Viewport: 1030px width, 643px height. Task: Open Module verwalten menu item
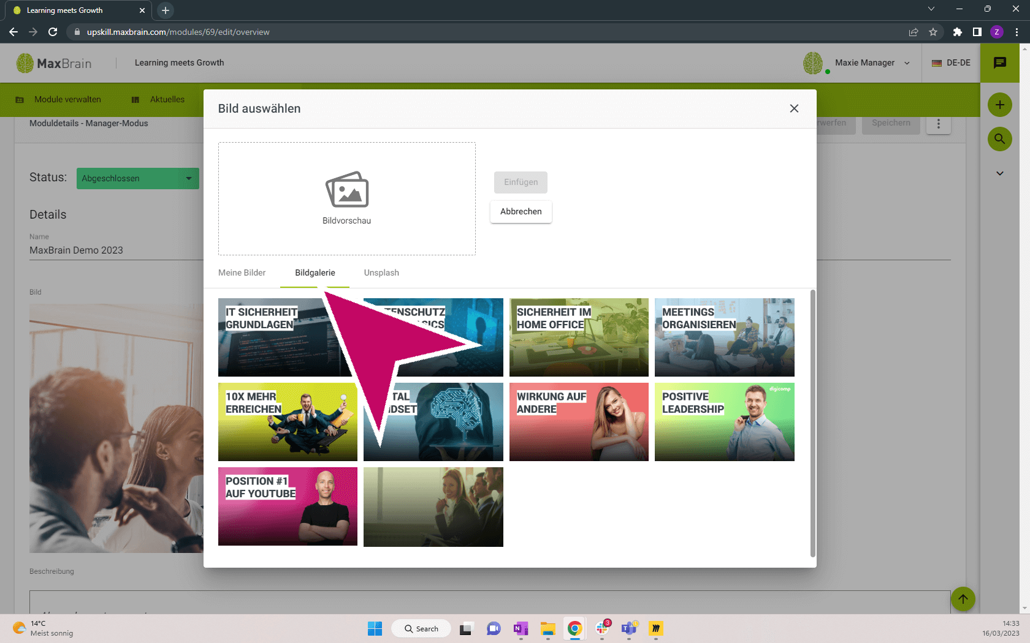click(x=58, y=100)
